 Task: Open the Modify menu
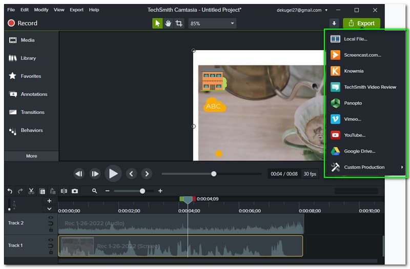tap(41, 10)
